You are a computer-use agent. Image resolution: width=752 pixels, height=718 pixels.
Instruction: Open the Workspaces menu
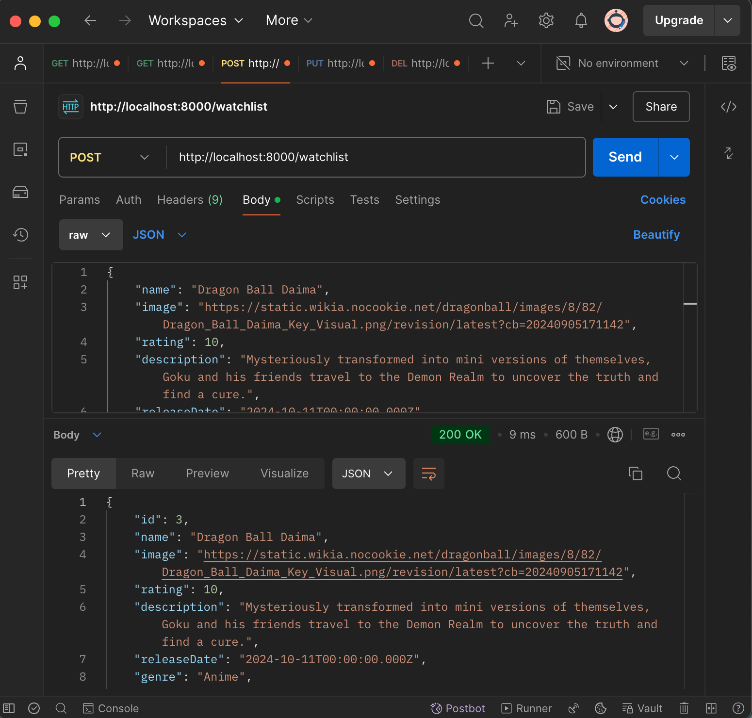196,20
